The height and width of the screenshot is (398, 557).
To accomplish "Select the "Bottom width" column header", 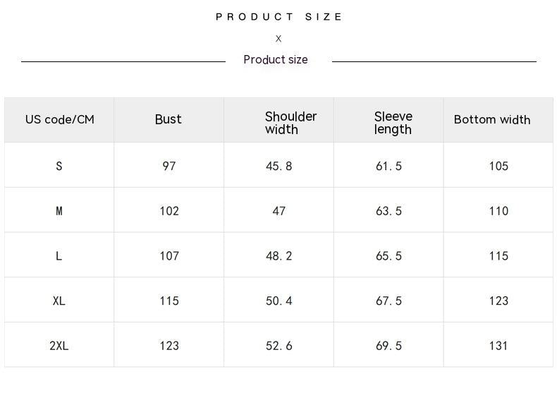I will pyautogui.click(x=492, y=119).
